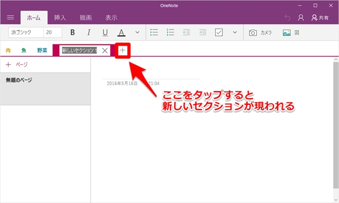The width and height of the screenshot is (339, 203).
Task: Toggle bold formatting
Action: click(73, 32)
